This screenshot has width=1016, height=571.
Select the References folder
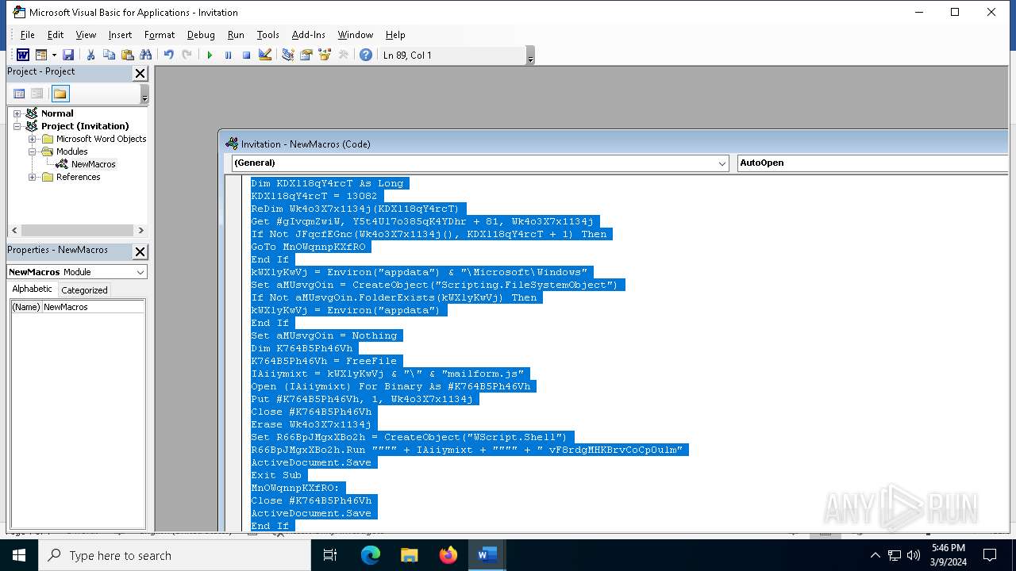[78, 177]
